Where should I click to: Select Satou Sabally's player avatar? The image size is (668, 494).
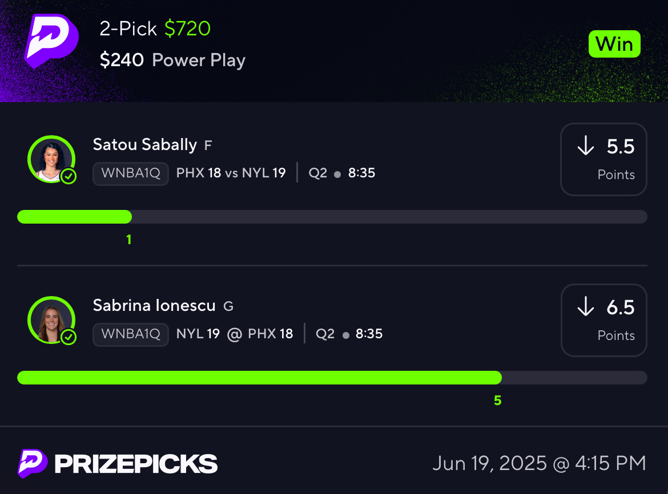[51, 159]
